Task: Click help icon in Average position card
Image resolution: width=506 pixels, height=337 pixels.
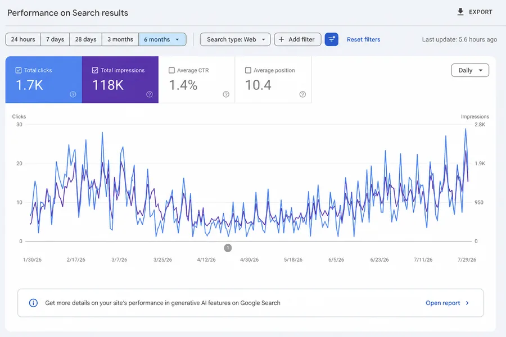Action: pos(302,94)
